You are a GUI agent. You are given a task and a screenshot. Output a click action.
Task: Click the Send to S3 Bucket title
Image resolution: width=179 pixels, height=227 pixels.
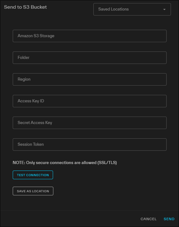click(25, 7)
